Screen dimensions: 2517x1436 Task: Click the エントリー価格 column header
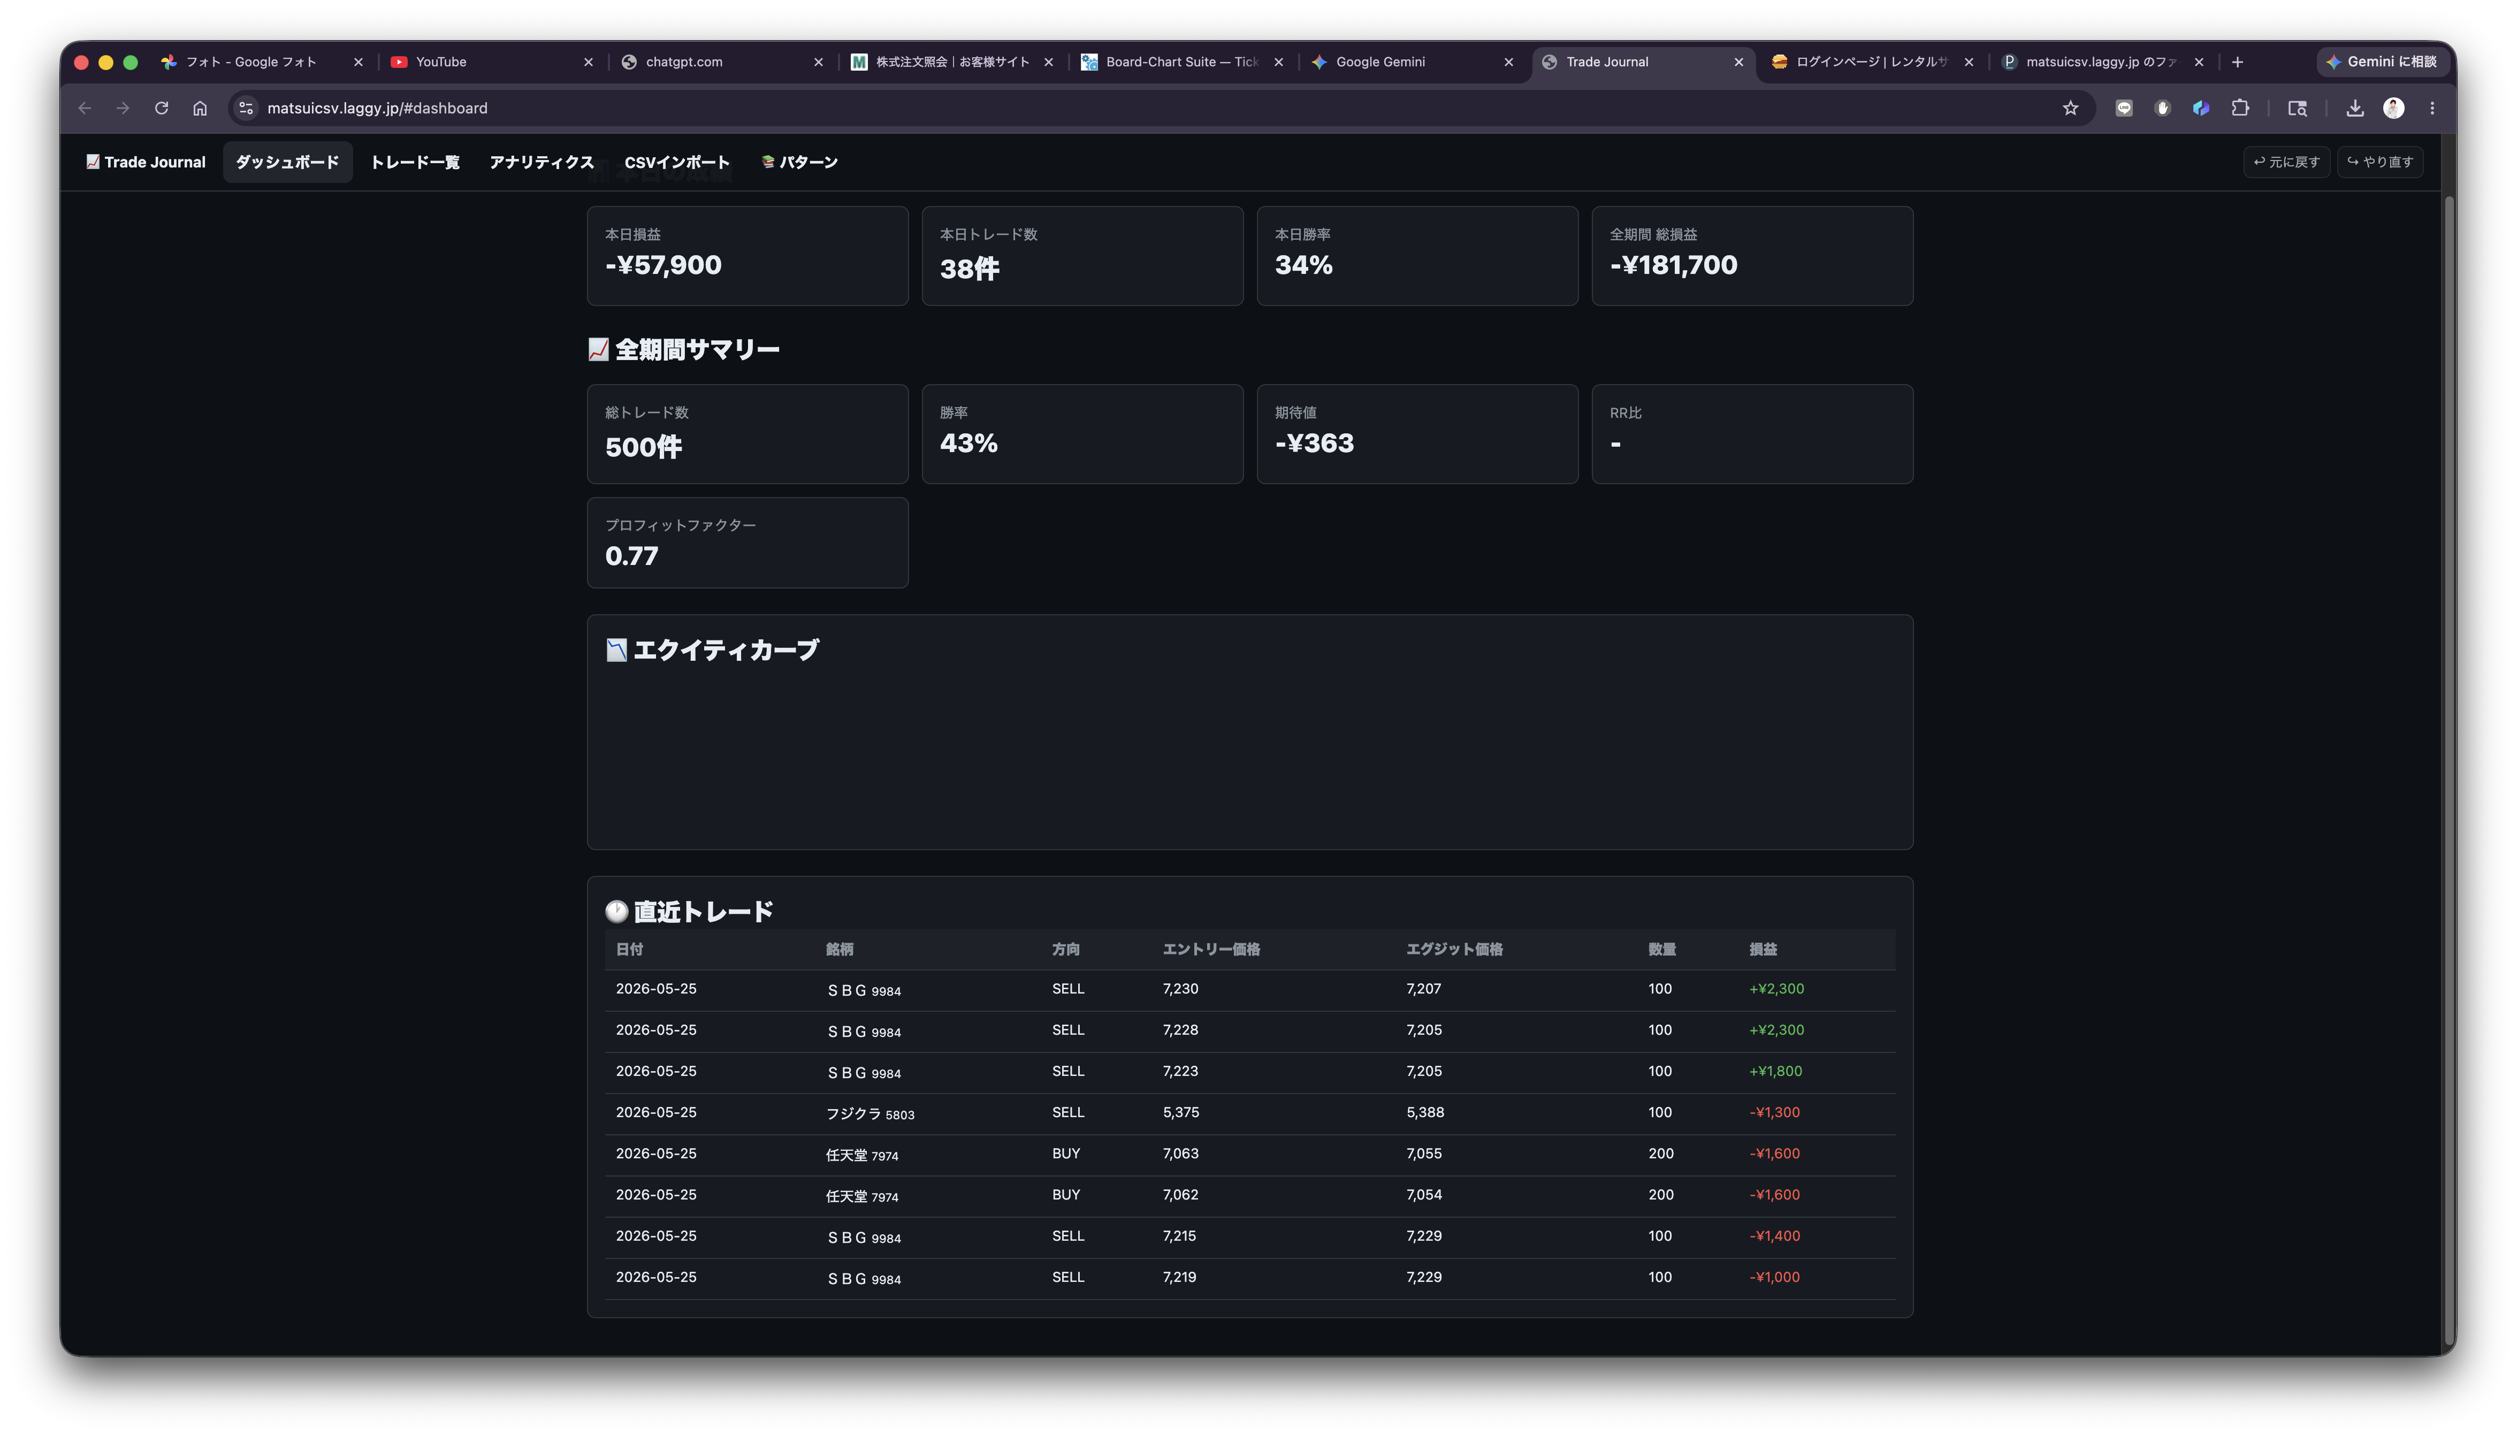[1211, 950]
